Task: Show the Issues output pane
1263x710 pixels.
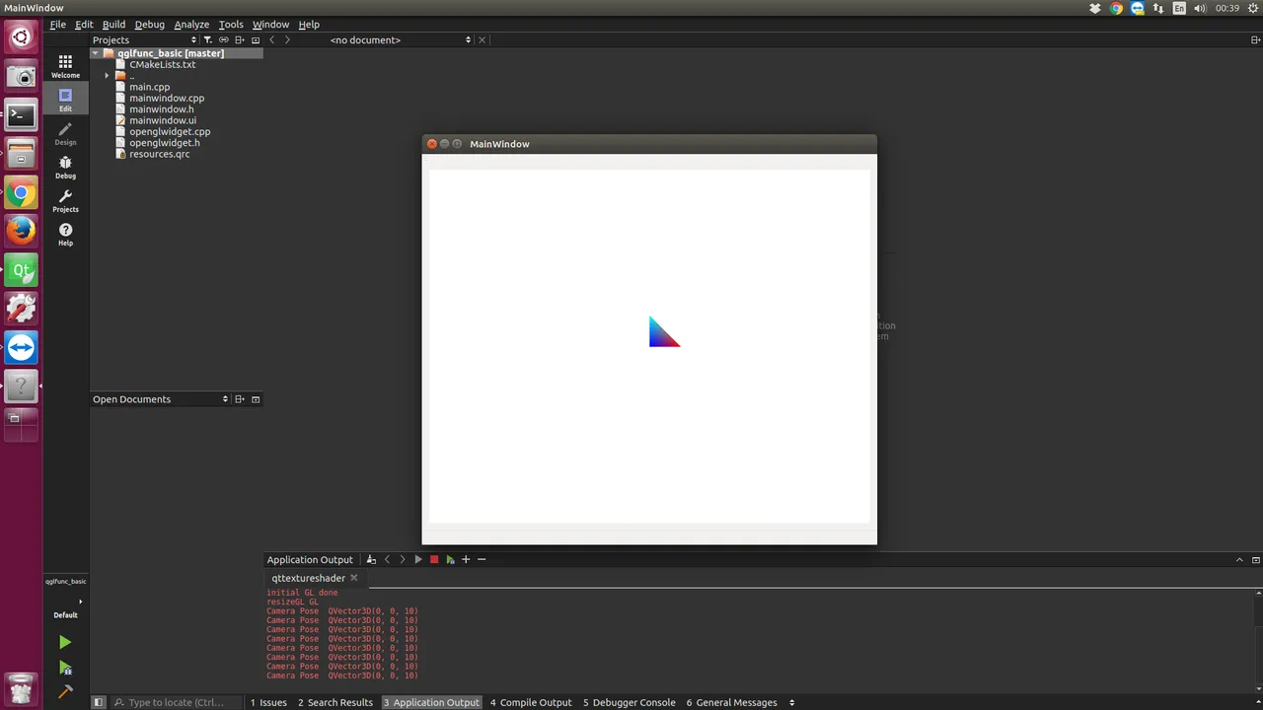Action: point(268,702)
